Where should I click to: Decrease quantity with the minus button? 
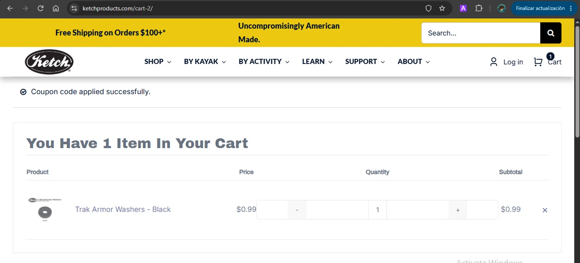click(297, 210)
